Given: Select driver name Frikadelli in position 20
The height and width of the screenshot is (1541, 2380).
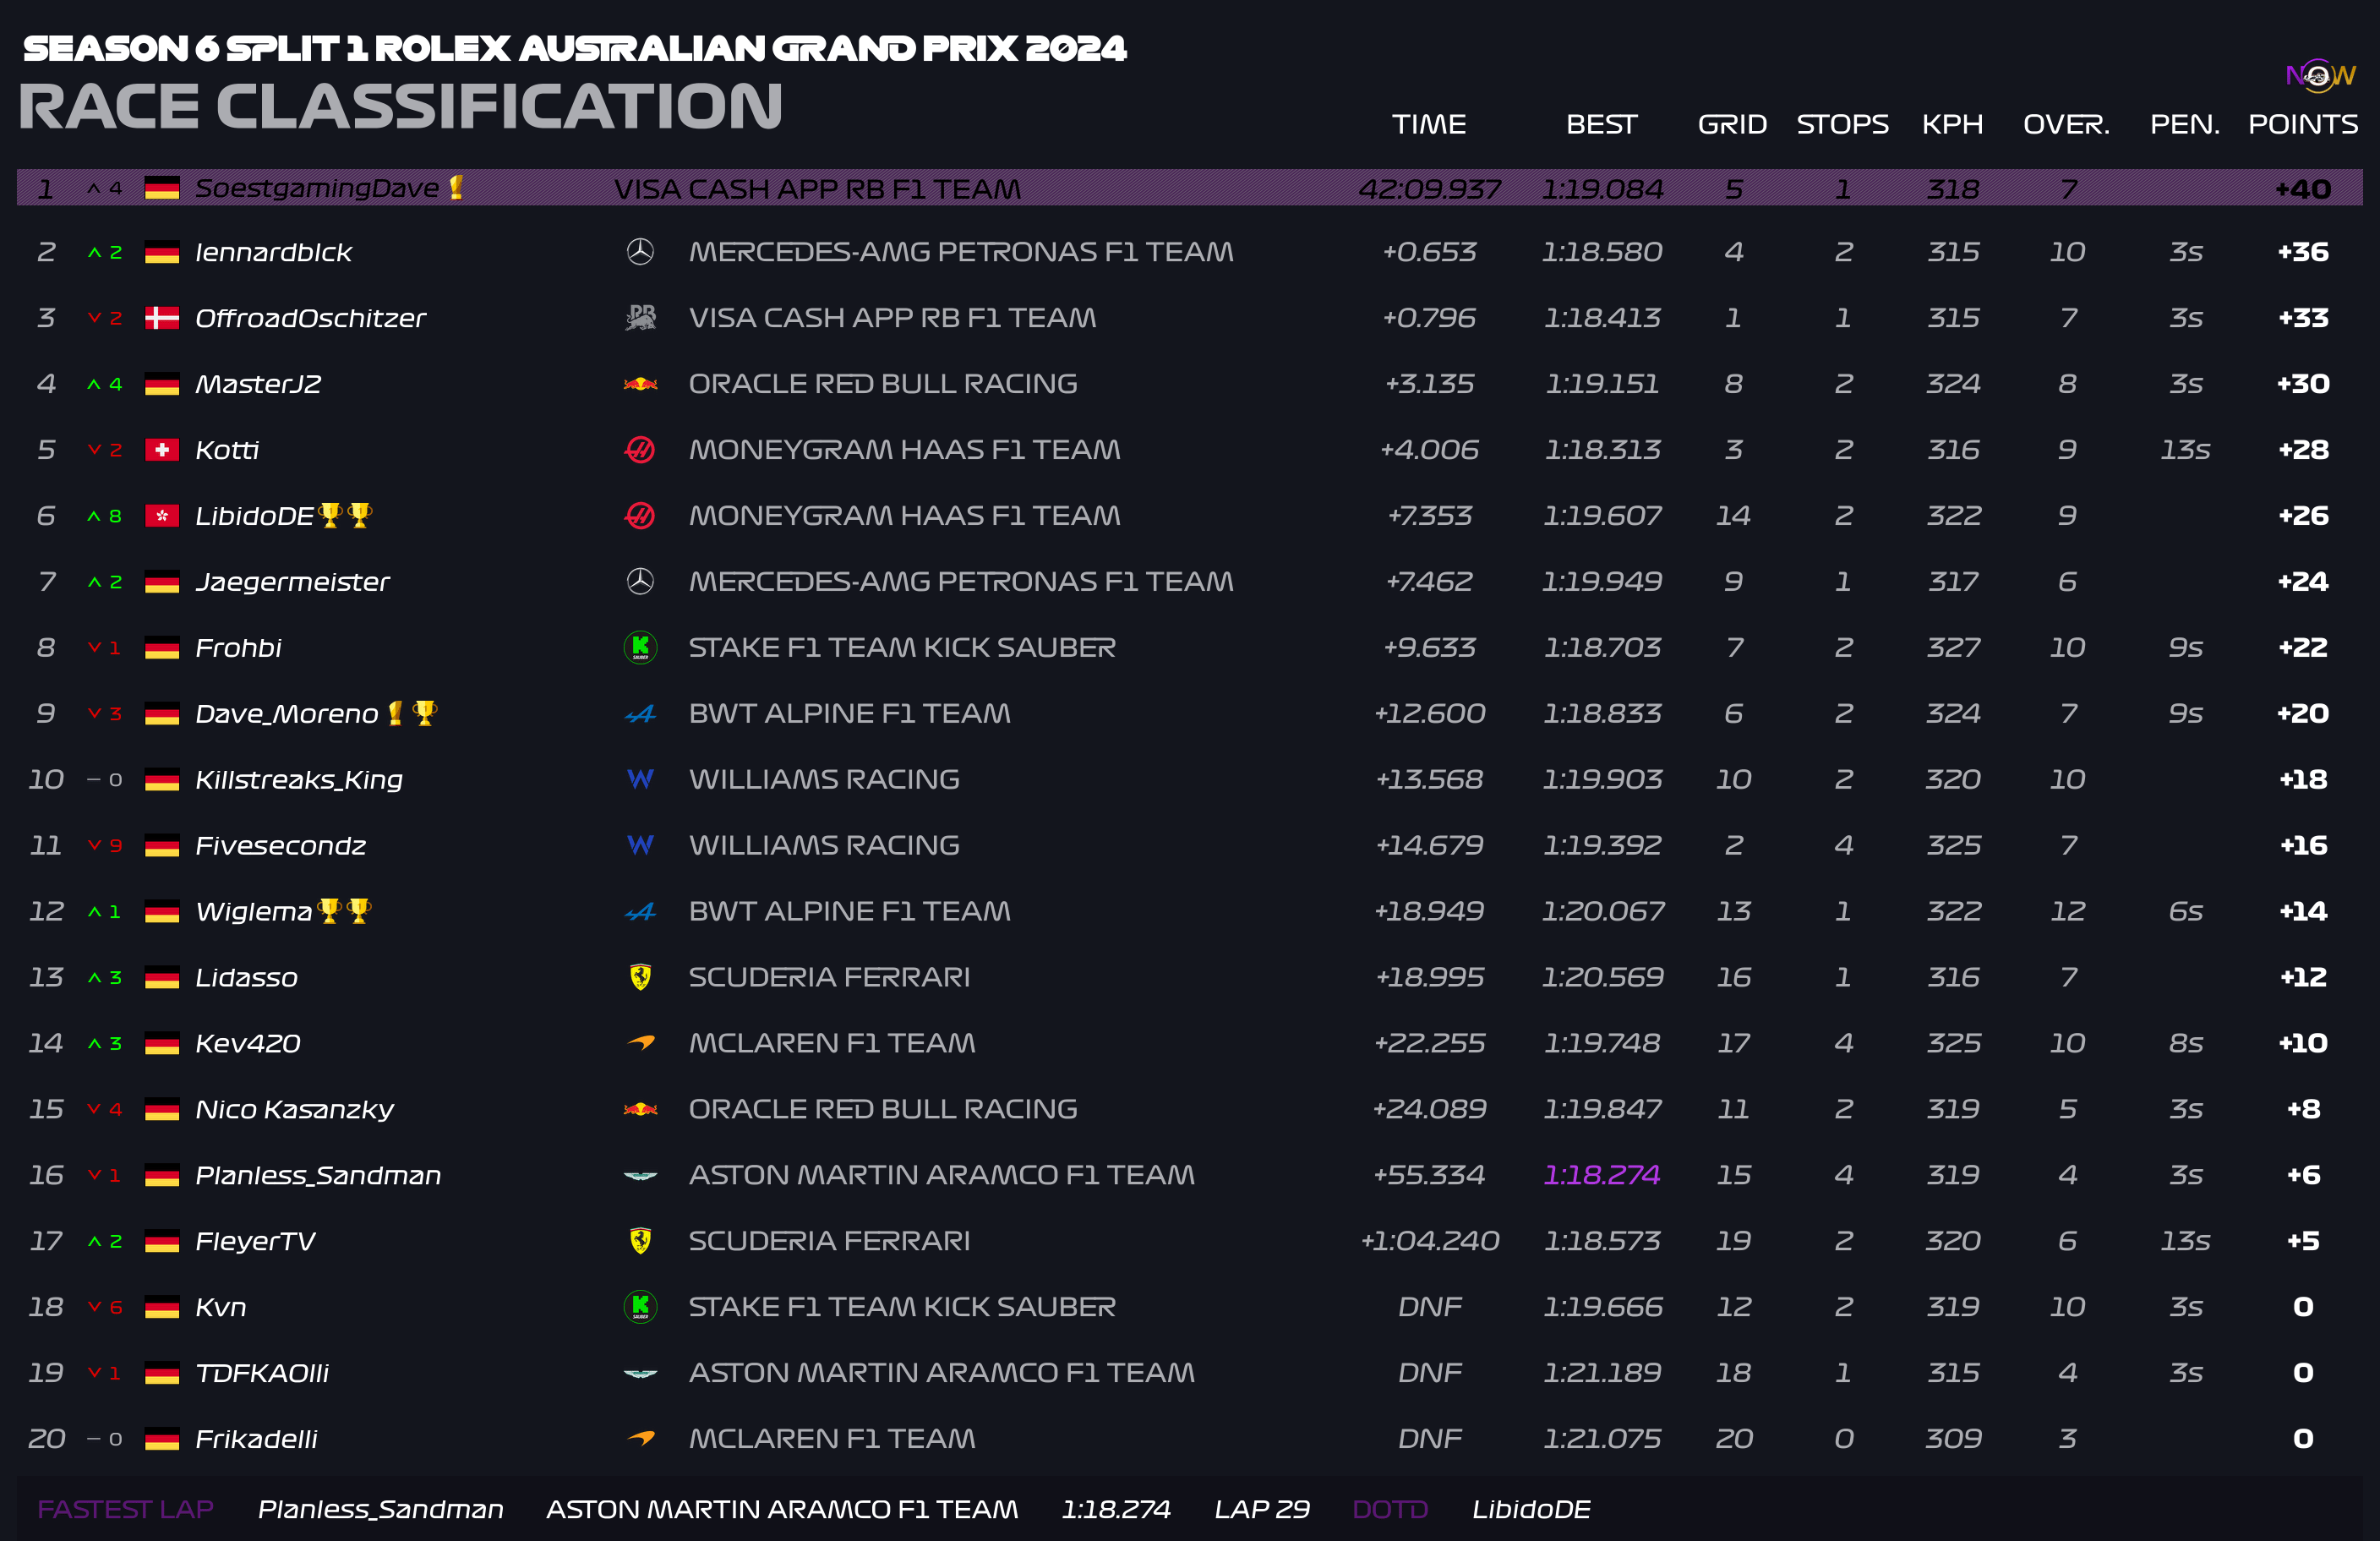Looking at the screenshot, I should tap(256, 1439).
